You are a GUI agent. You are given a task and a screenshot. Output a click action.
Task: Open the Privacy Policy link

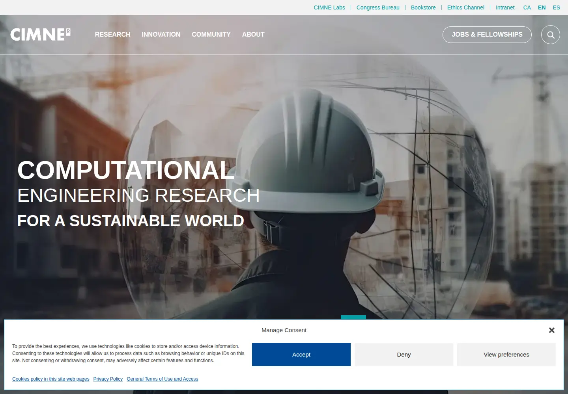108,379
